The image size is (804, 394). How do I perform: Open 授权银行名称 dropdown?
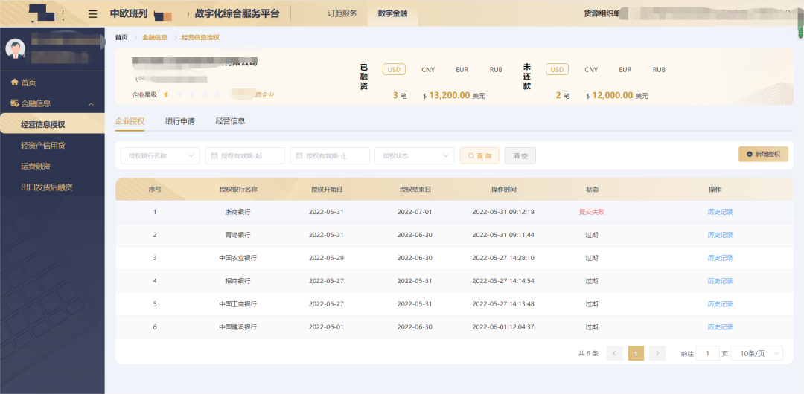click(161, 156)
